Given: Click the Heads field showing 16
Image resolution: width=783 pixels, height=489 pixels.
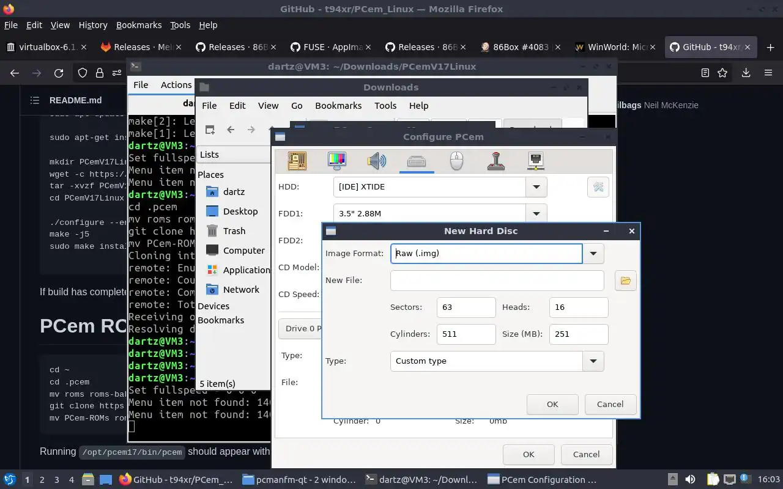Looking at the screenshot, I should click(579, 307).
